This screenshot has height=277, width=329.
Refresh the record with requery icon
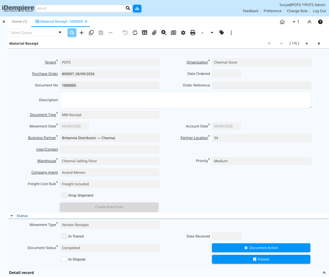pos(135,33)
